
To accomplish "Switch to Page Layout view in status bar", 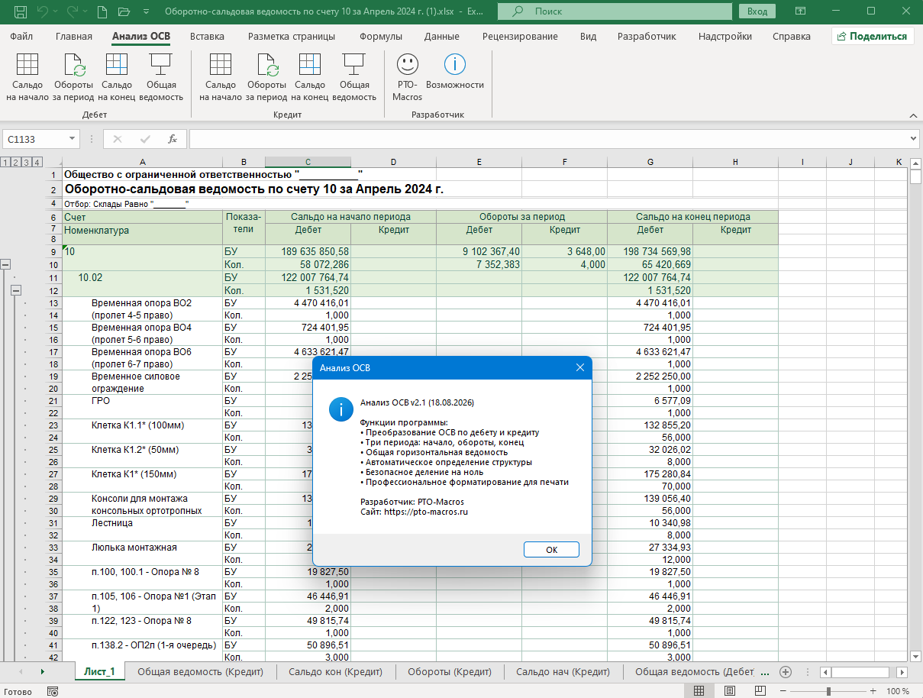I will (x=731, y=691).
